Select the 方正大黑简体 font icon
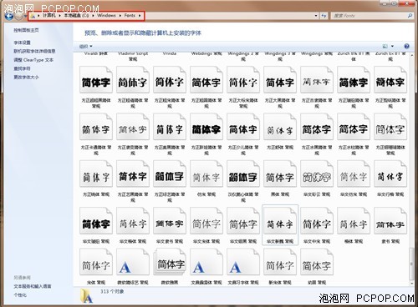The image size is (418, 307). pos(280,79)
